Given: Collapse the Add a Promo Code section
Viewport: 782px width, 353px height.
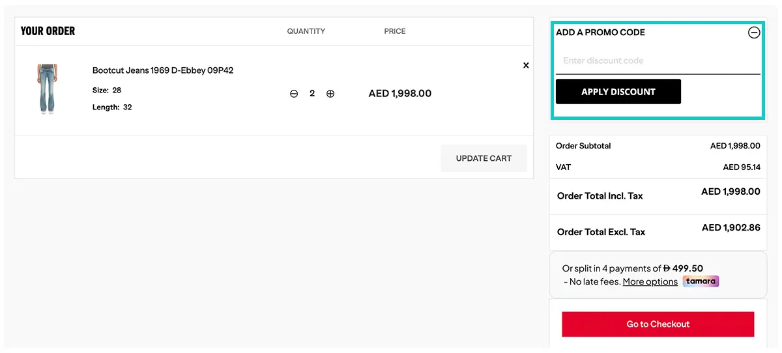Looking at the screenshot, I should (754, 33).
